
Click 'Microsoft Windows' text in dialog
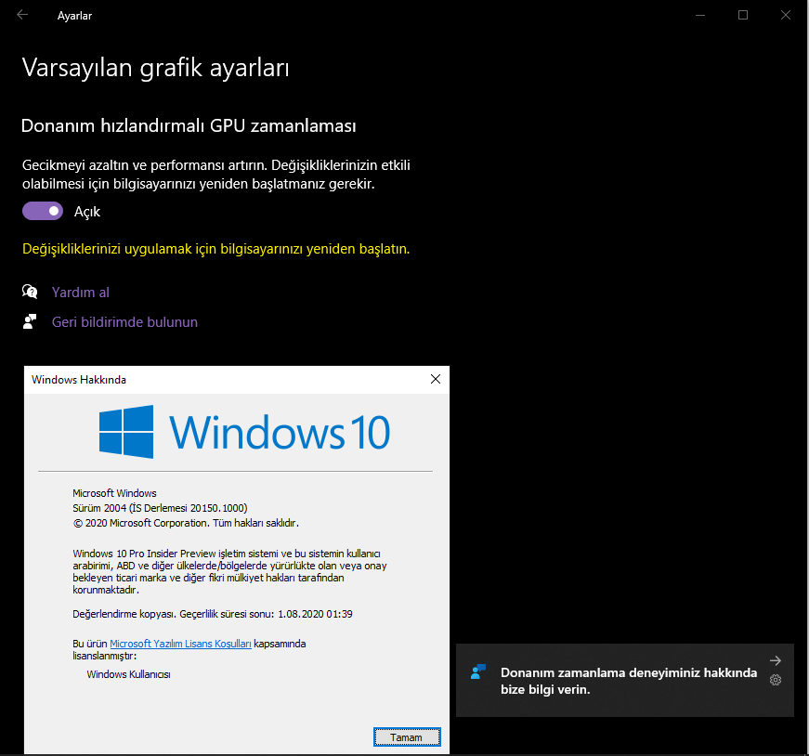(114, 493)
